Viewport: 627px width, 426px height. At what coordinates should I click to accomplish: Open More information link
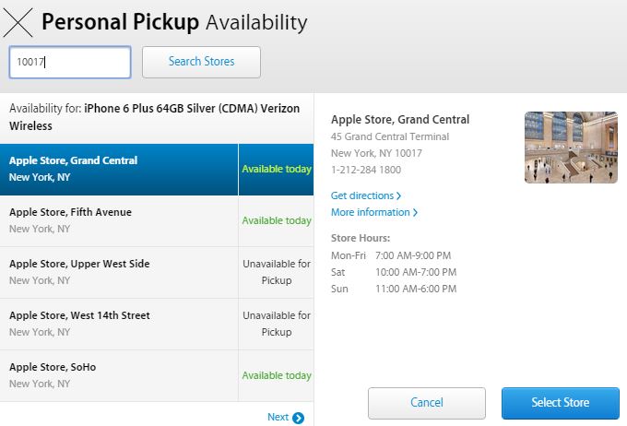(373, 212)
